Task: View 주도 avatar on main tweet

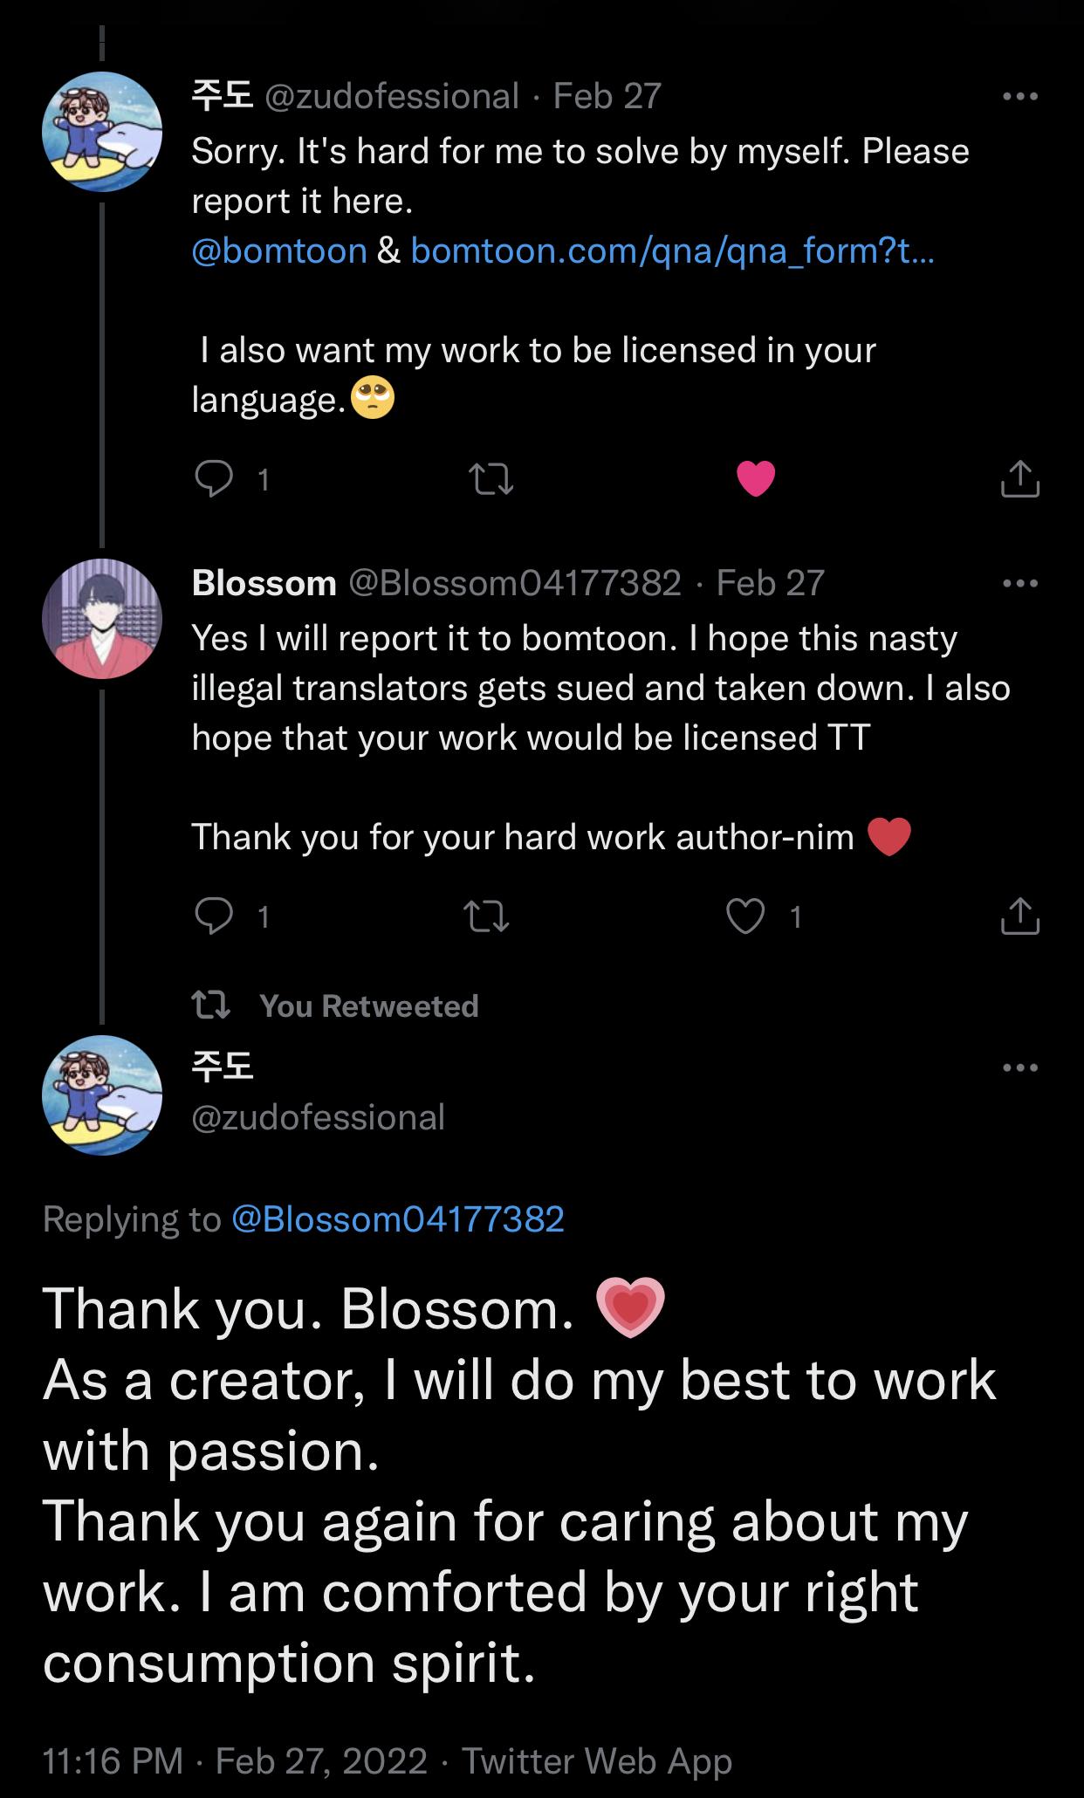Action: click(102, 1095)
